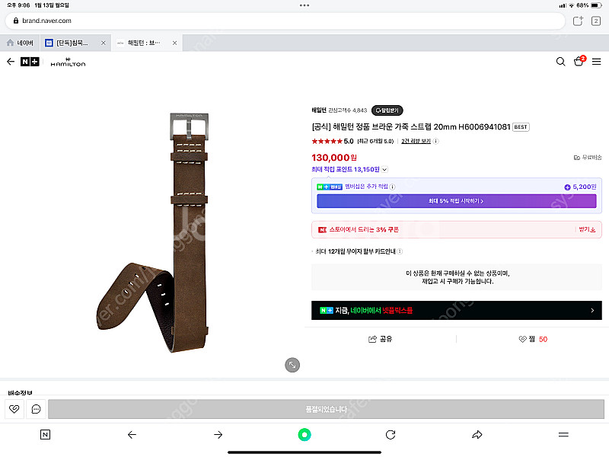
Task: Expand the Netflix banner chevron
Action: [592, 310]
